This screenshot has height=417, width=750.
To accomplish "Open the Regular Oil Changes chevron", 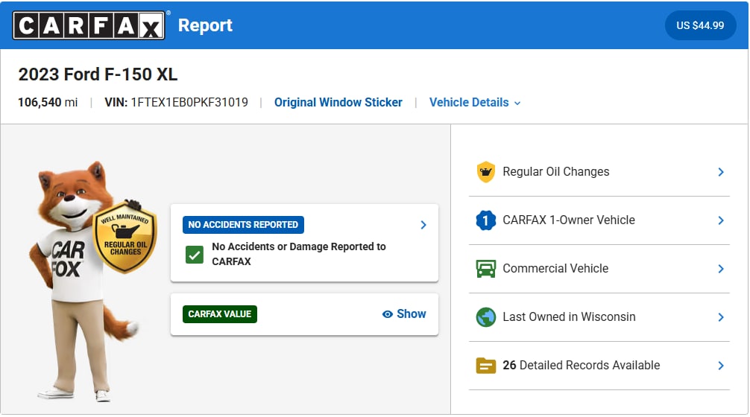I will click(x=721, y=172).
